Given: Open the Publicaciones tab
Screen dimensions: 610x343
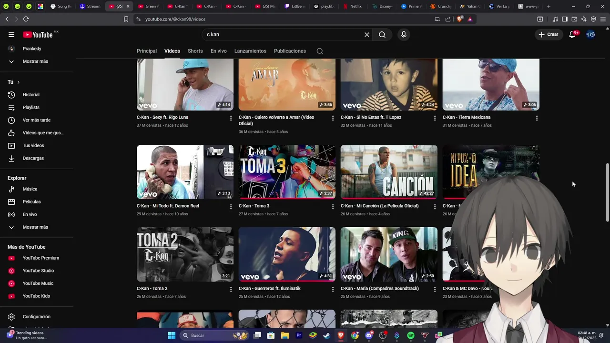Looking at the screenshot, I should (x=290, y=51).
